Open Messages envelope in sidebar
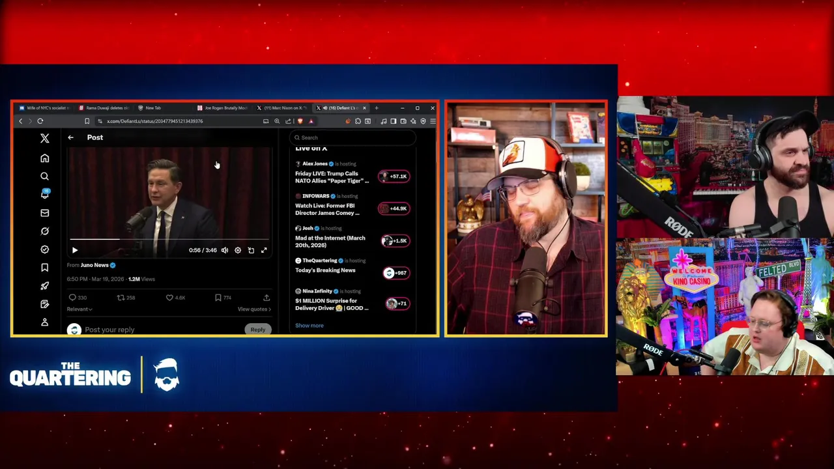The image size is (834, 469). tap(44, 213)
